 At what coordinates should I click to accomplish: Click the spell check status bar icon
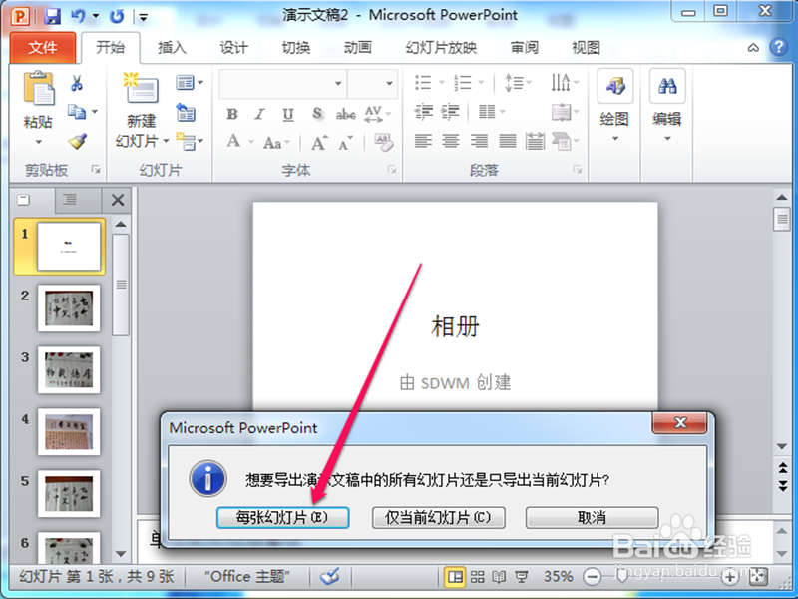coord(330,577)
